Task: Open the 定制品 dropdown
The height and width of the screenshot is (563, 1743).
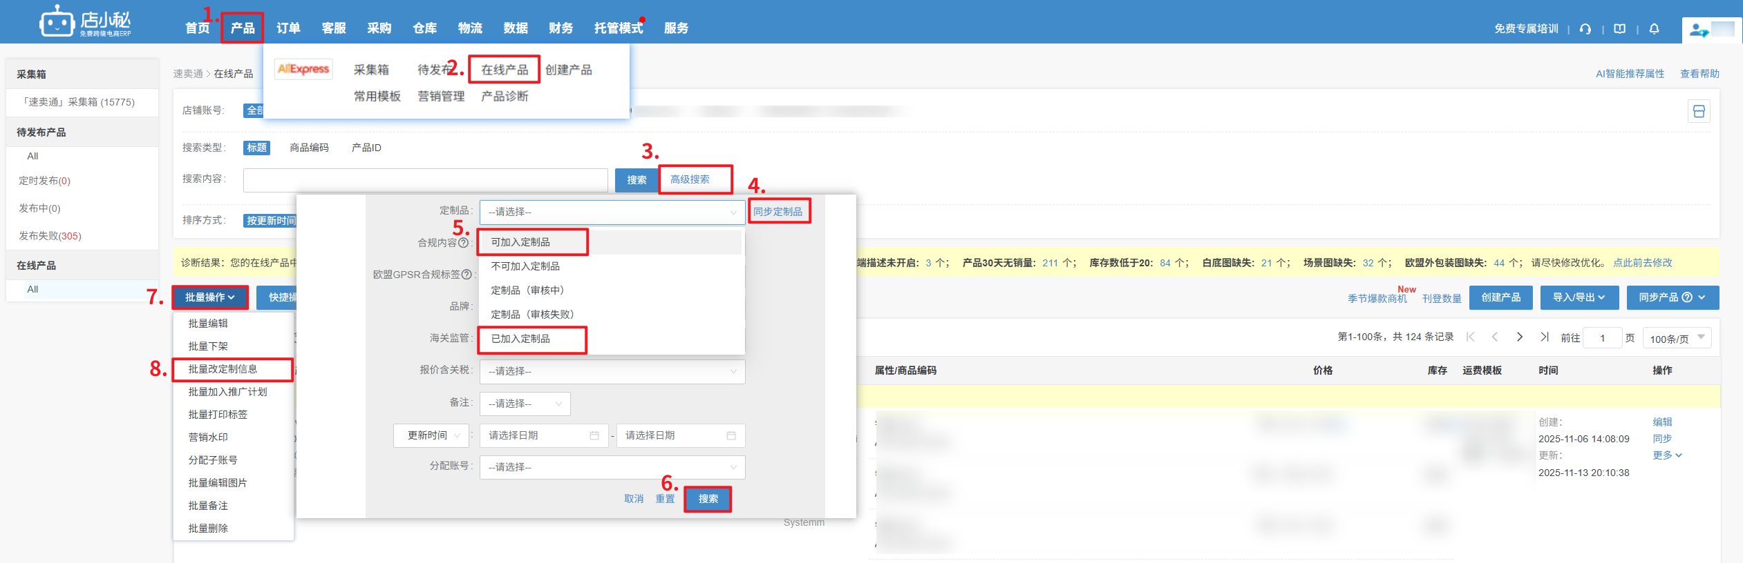Action: [x=612, y=212]
